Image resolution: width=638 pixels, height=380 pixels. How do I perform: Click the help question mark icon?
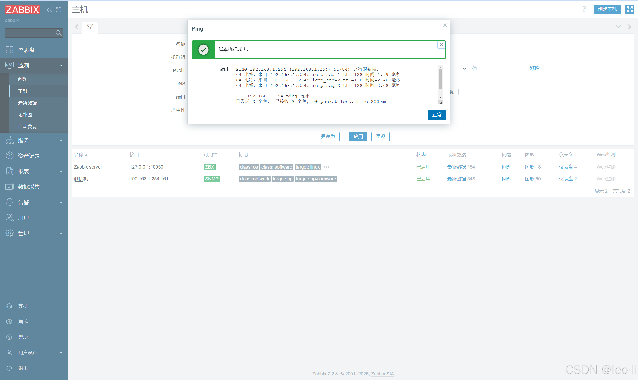coord(584,9)
